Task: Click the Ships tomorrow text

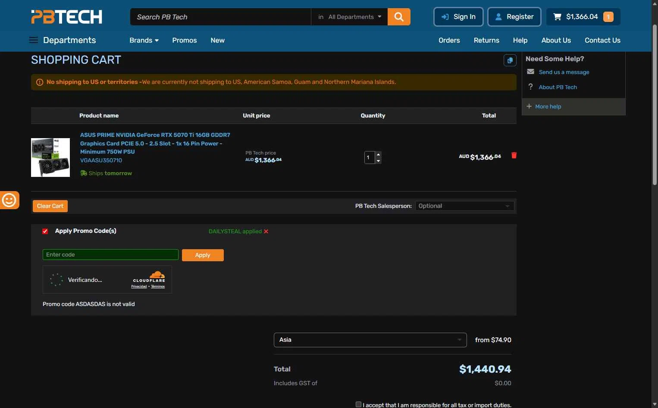Action: click(110, 173)
